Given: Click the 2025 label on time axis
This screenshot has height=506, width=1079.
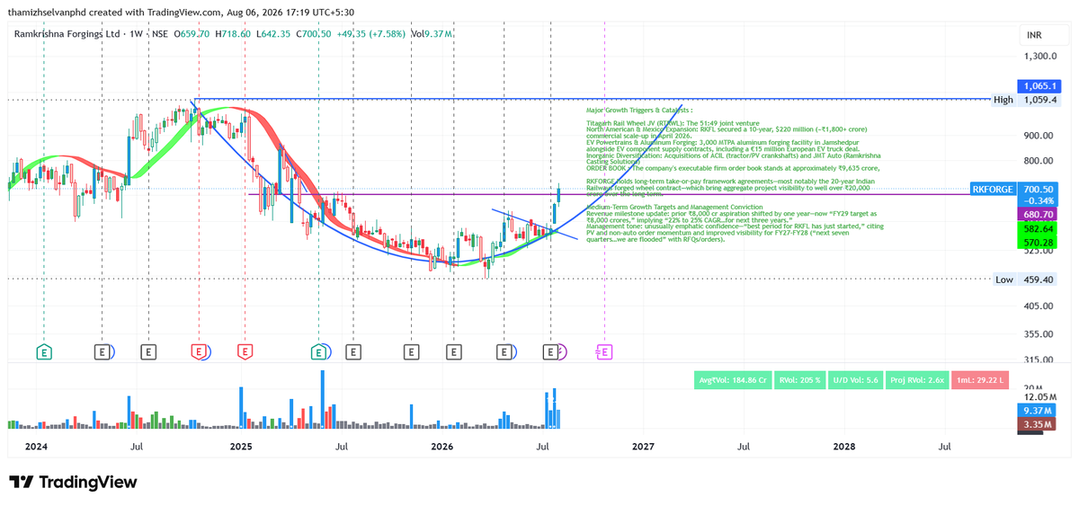Looking at the screenshot, I should coord(241,446).
